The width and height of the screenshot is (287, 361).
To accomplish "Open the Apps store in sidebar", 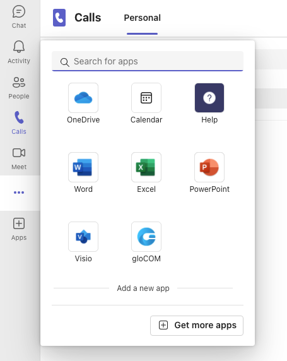I will pos(19,229).
